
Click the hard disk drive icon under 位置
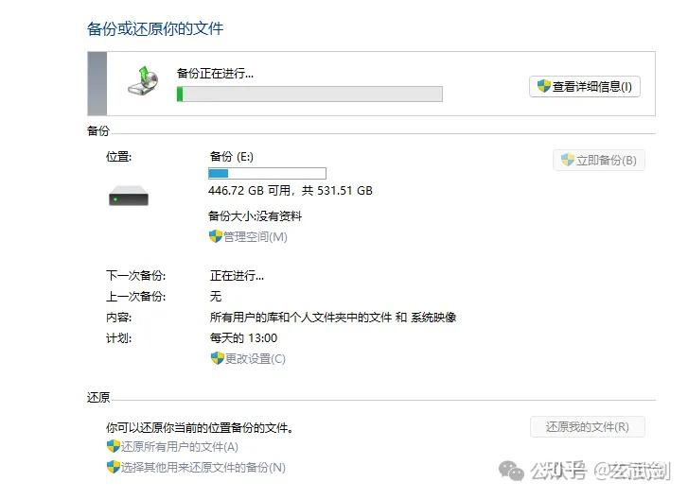pos(129,196)
